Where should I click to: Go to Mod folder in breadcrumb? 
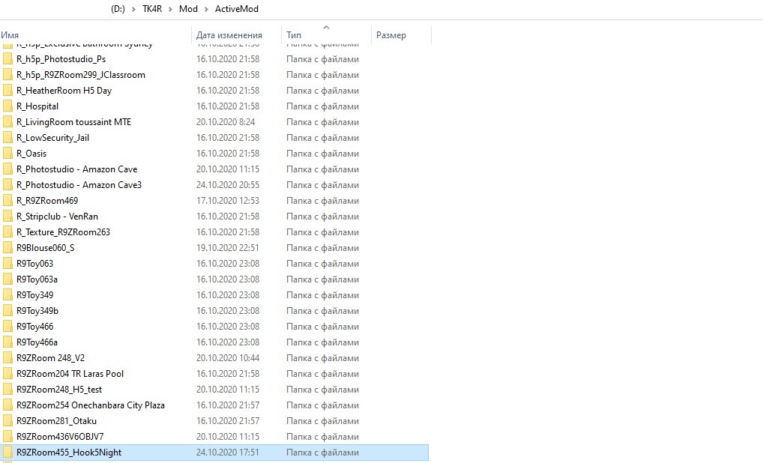click(188, 9)
